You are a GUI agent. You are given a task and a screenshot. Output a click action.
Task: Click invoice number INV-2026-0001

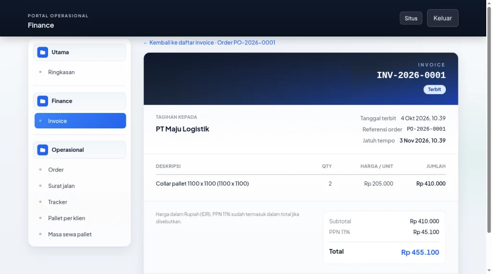coord(411,75)
